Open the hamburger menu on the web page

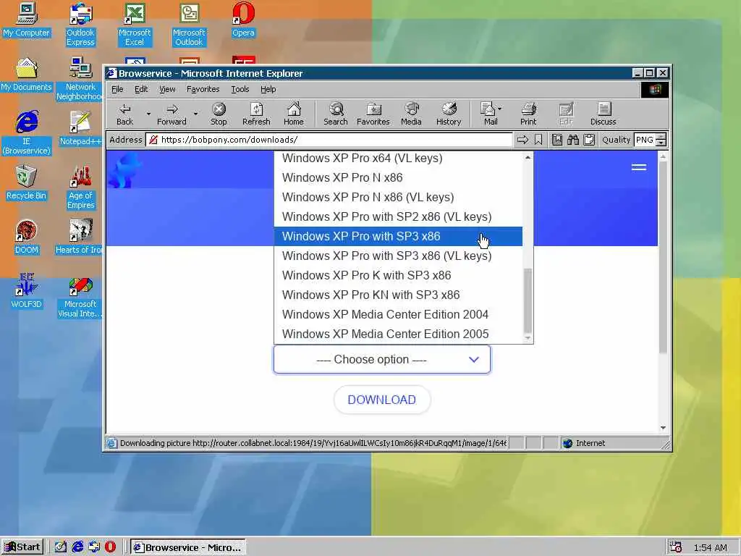point(639,167)
